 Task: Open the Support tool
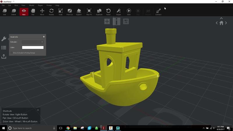(79, 12)
